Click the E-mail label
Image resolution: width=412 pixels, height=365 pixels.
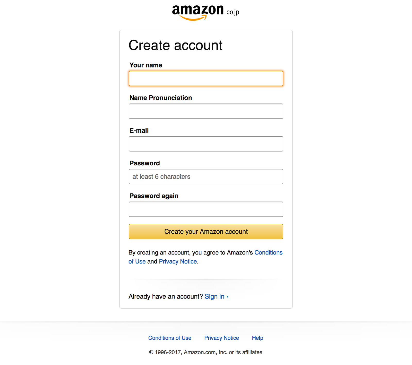[x=139, y=131]
